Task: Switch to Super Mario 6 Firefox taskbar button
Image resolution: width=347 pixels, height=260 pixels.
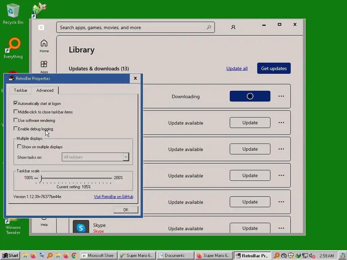Action: pos(213,256)
